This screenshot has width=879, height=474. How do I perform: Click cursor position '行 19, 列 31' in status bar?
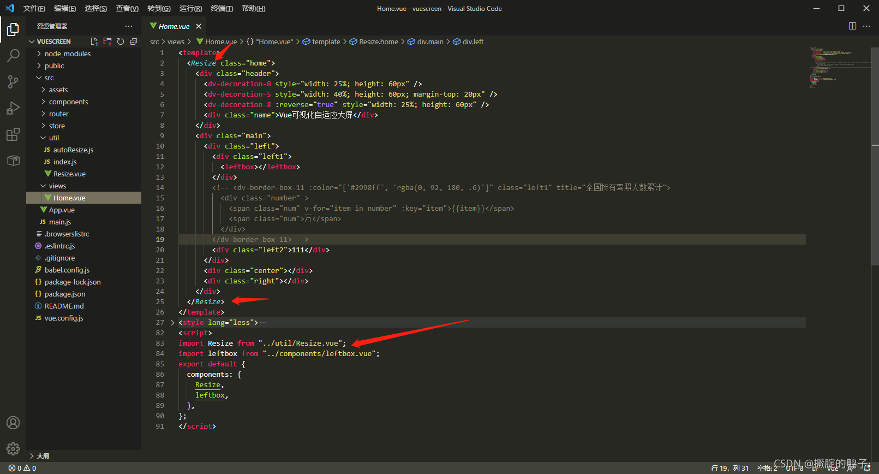pos(730,468)
